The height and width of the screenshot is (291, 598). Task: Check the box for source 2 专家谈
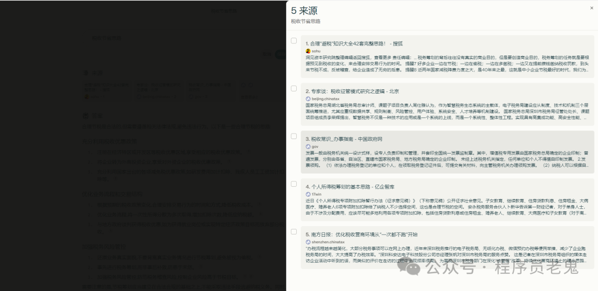click(293, 88)
